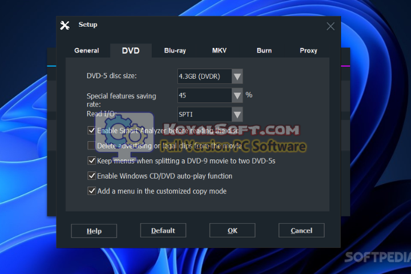411x274 pixels.
Task: Check Delete advertising or legal clips option
Action: (91, 145)
